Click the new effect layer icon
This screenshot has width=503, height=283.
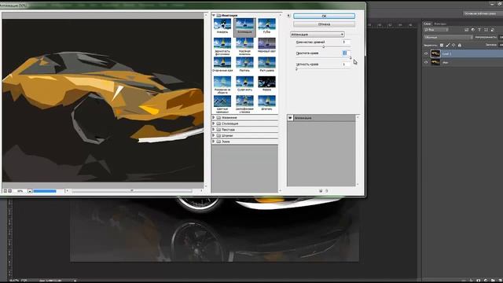(321, 190)
